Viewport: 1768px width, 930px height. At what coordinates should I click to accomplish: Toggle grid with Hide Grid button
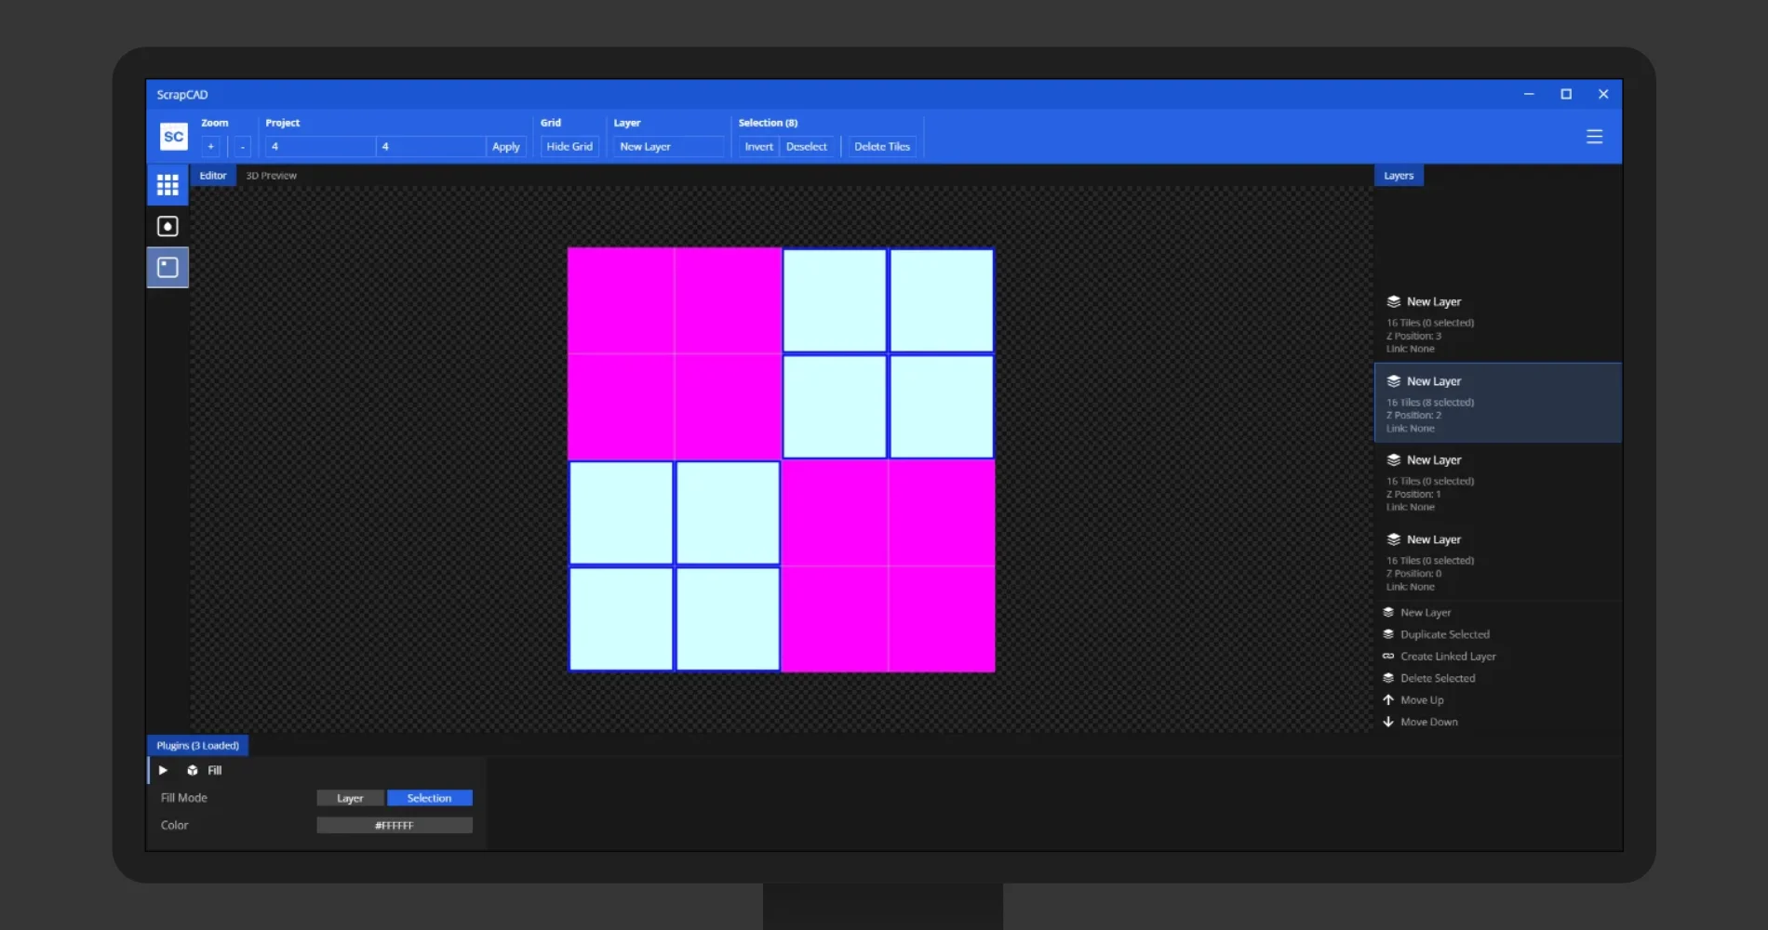click(569, 147)
